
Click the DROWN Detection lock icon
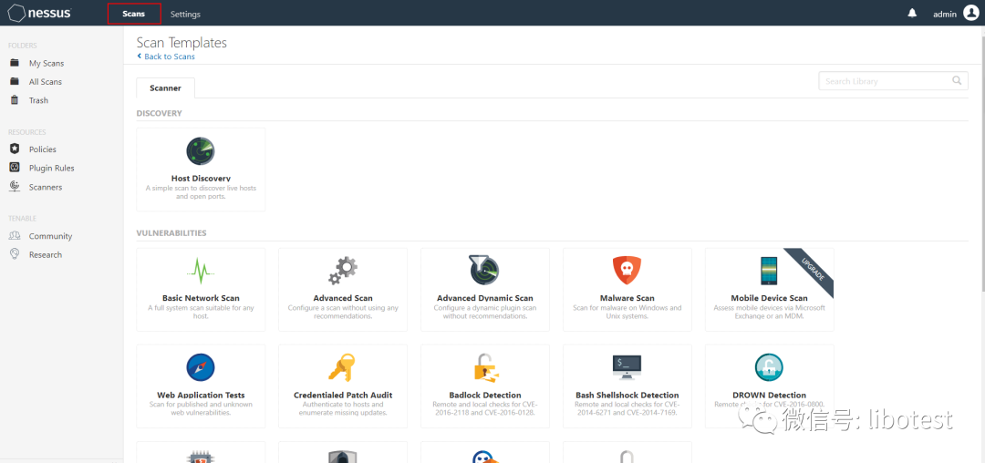pos(769,367)
